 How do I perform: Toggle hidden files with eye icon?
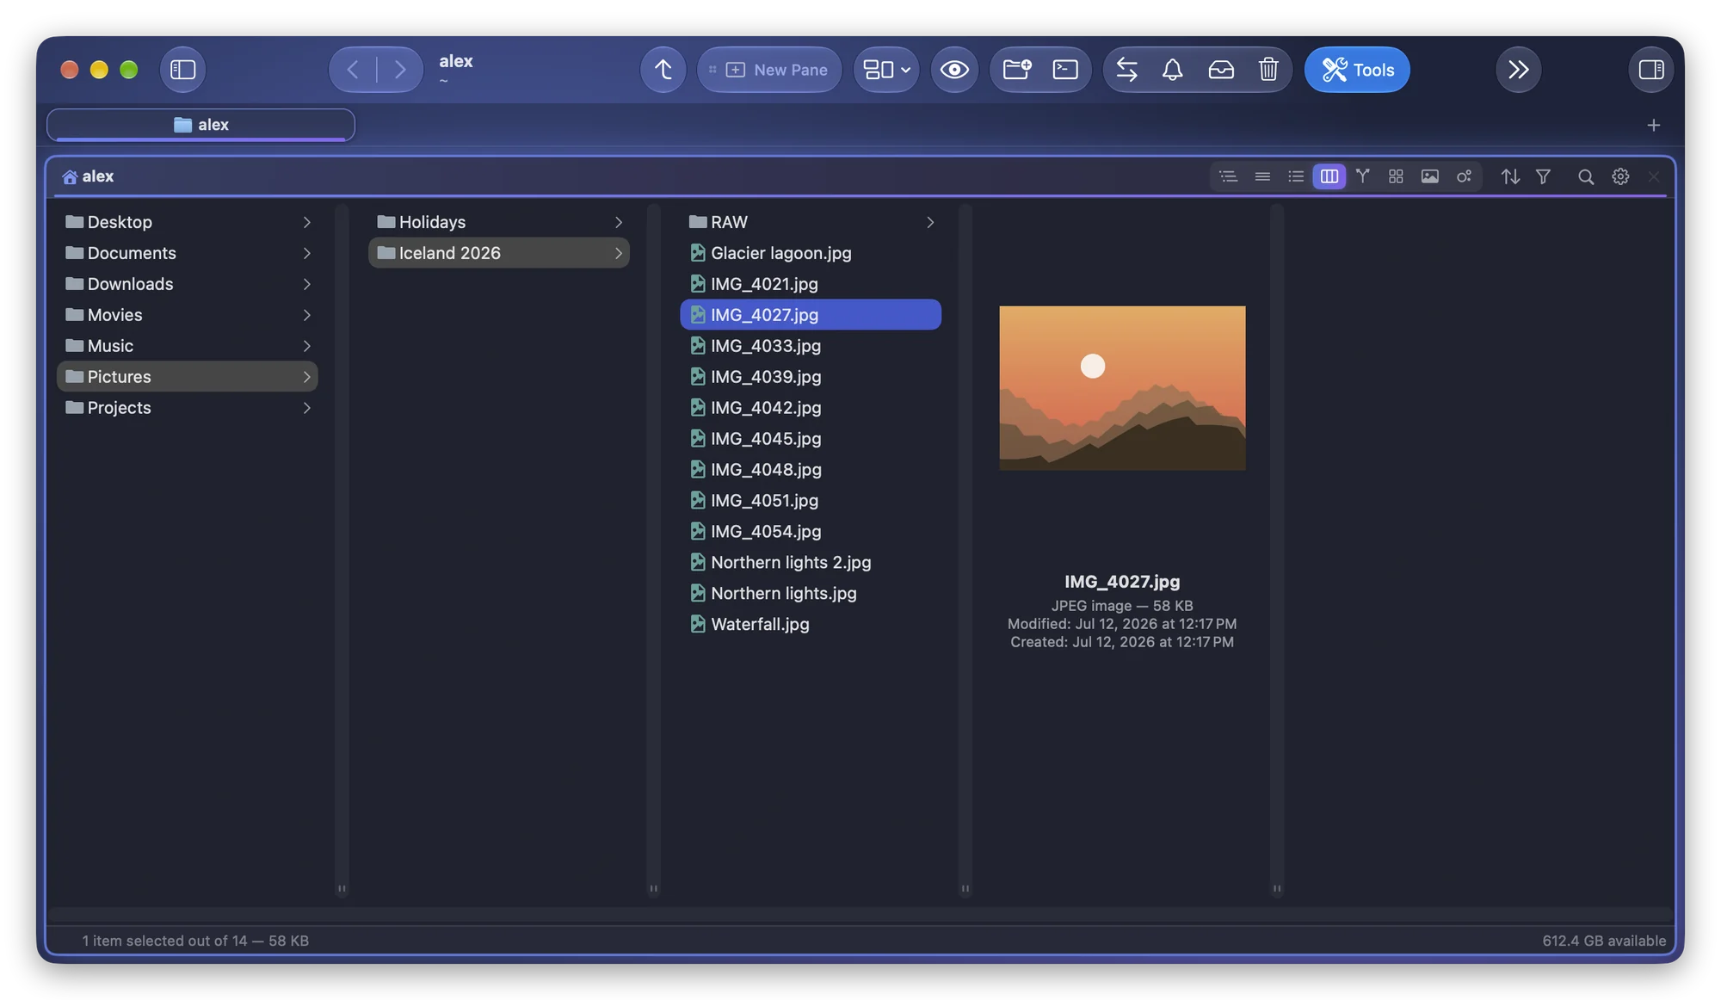click(x=953, y=70)
